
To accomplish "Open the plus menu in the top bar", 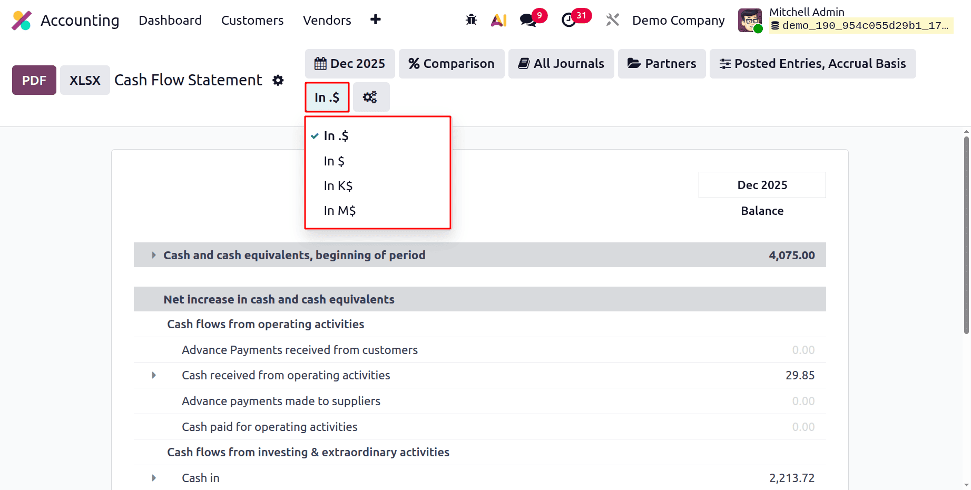I will point(375,19).
